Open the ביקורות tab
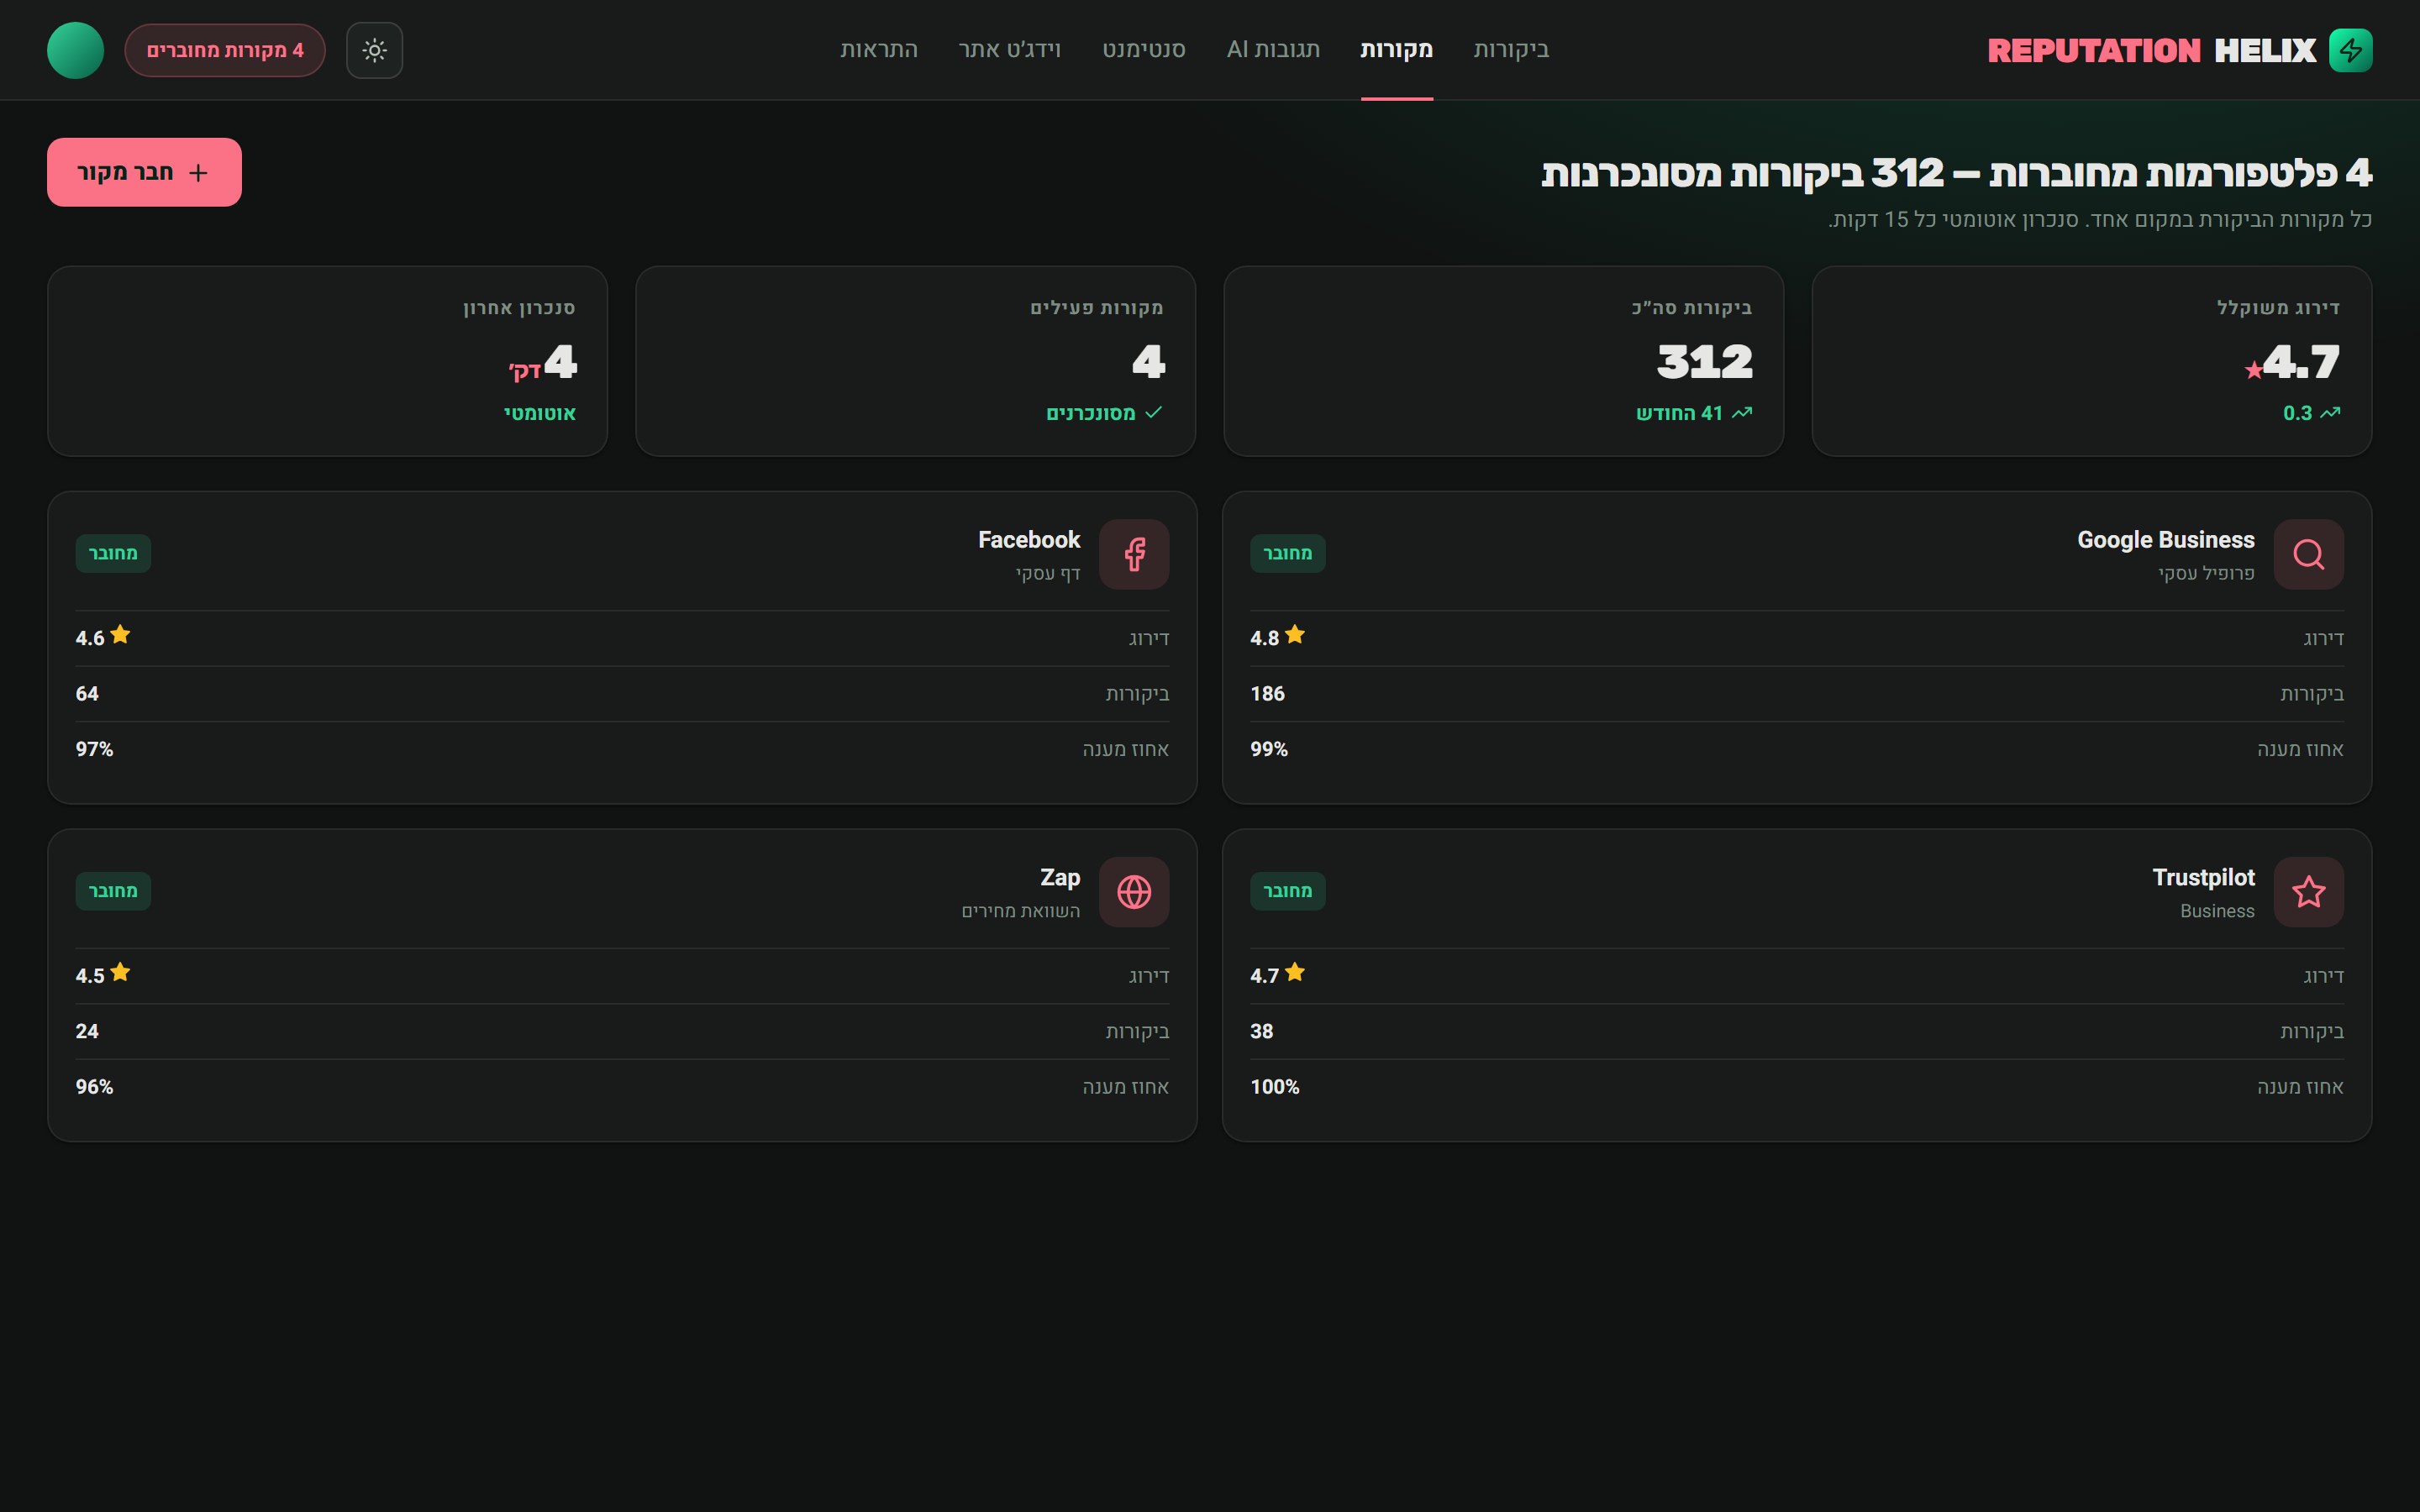This screenshot has height=1512, width=2420. point(1511,50)
